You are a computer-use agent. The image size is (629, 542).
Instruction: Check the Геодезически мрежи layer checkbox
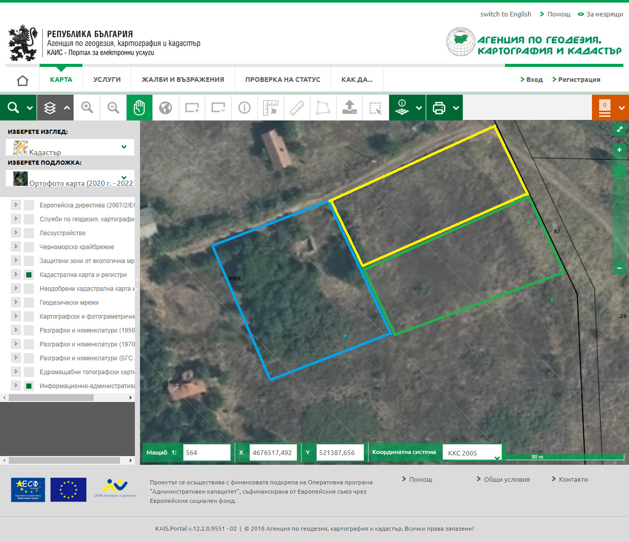point(29,303)
